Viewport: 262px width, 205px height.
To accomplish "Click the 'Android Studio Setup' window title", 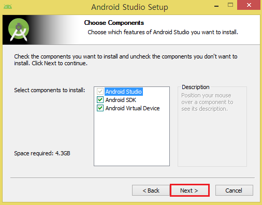I will point(129,7).
